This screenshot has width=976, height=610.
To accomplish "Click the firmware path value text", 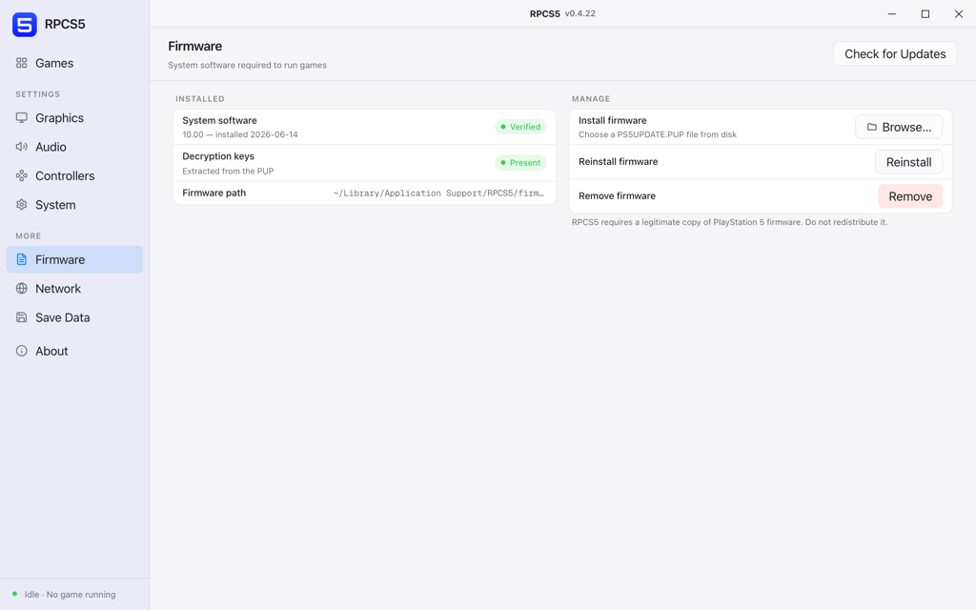I will [438, 193].
